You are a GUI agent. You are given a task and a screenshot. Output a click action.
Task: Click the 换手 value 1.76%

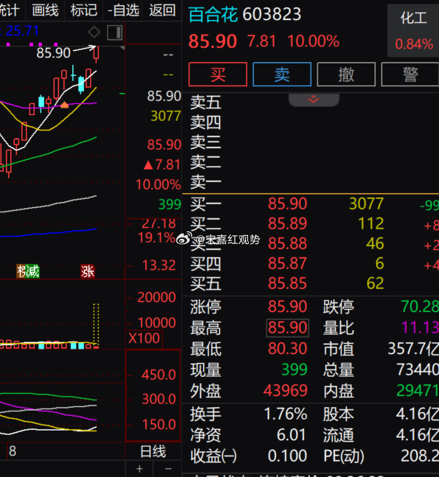coord(286,414)
